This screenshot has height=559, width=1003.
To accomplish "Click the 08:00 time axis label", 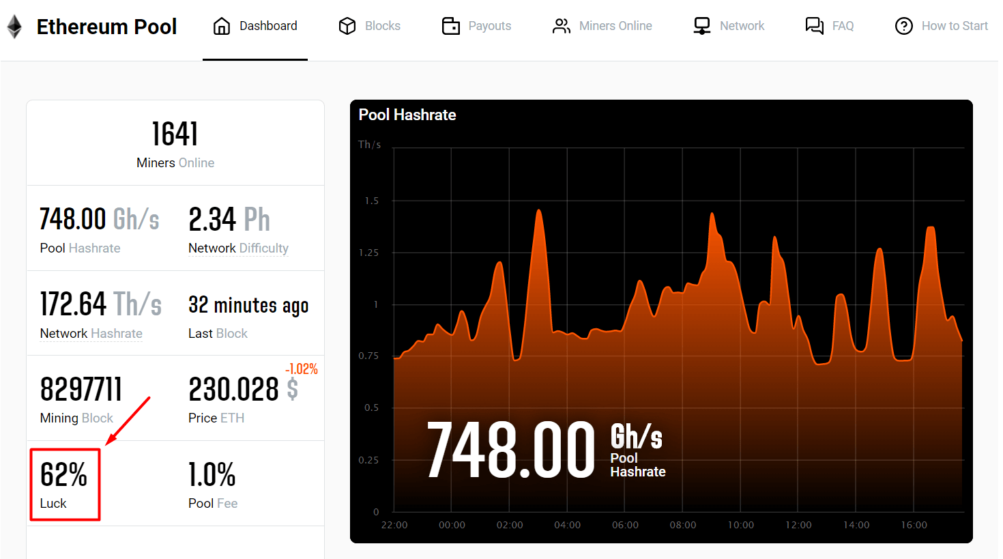I will point(683,525).
